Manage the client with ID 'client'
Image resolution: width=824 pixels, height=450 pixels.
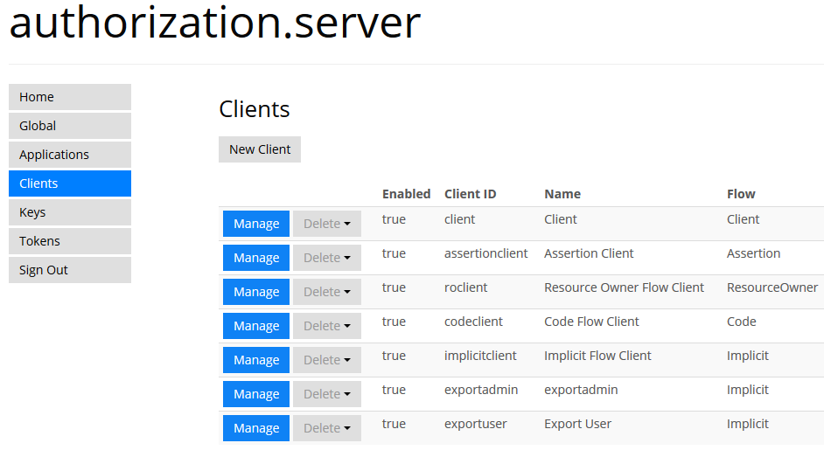(x=256, y=224)
